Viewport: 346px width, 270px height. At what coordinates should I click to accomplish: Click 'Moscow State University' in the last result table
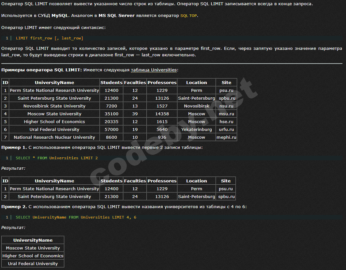point(33,248)
